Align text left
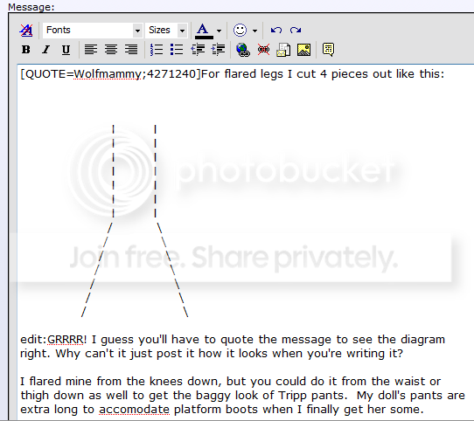474x421 pixels. click(x=91, y=50)
